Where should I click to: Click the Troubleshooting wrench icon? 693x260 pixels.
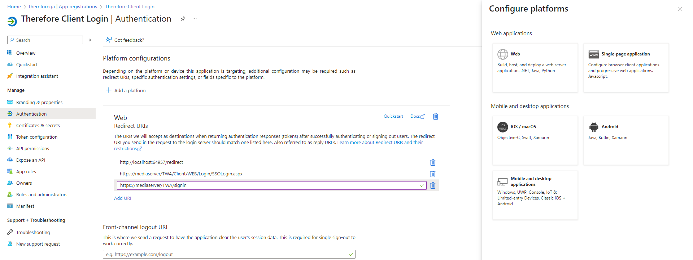(x=10, y=232)
